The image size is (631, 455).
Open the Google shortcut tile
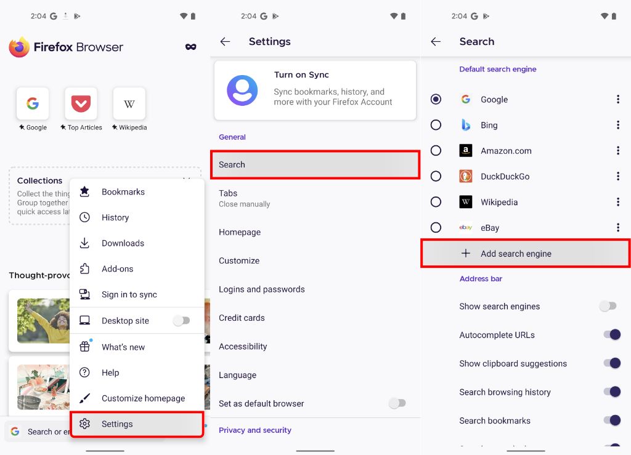(33, 103)
